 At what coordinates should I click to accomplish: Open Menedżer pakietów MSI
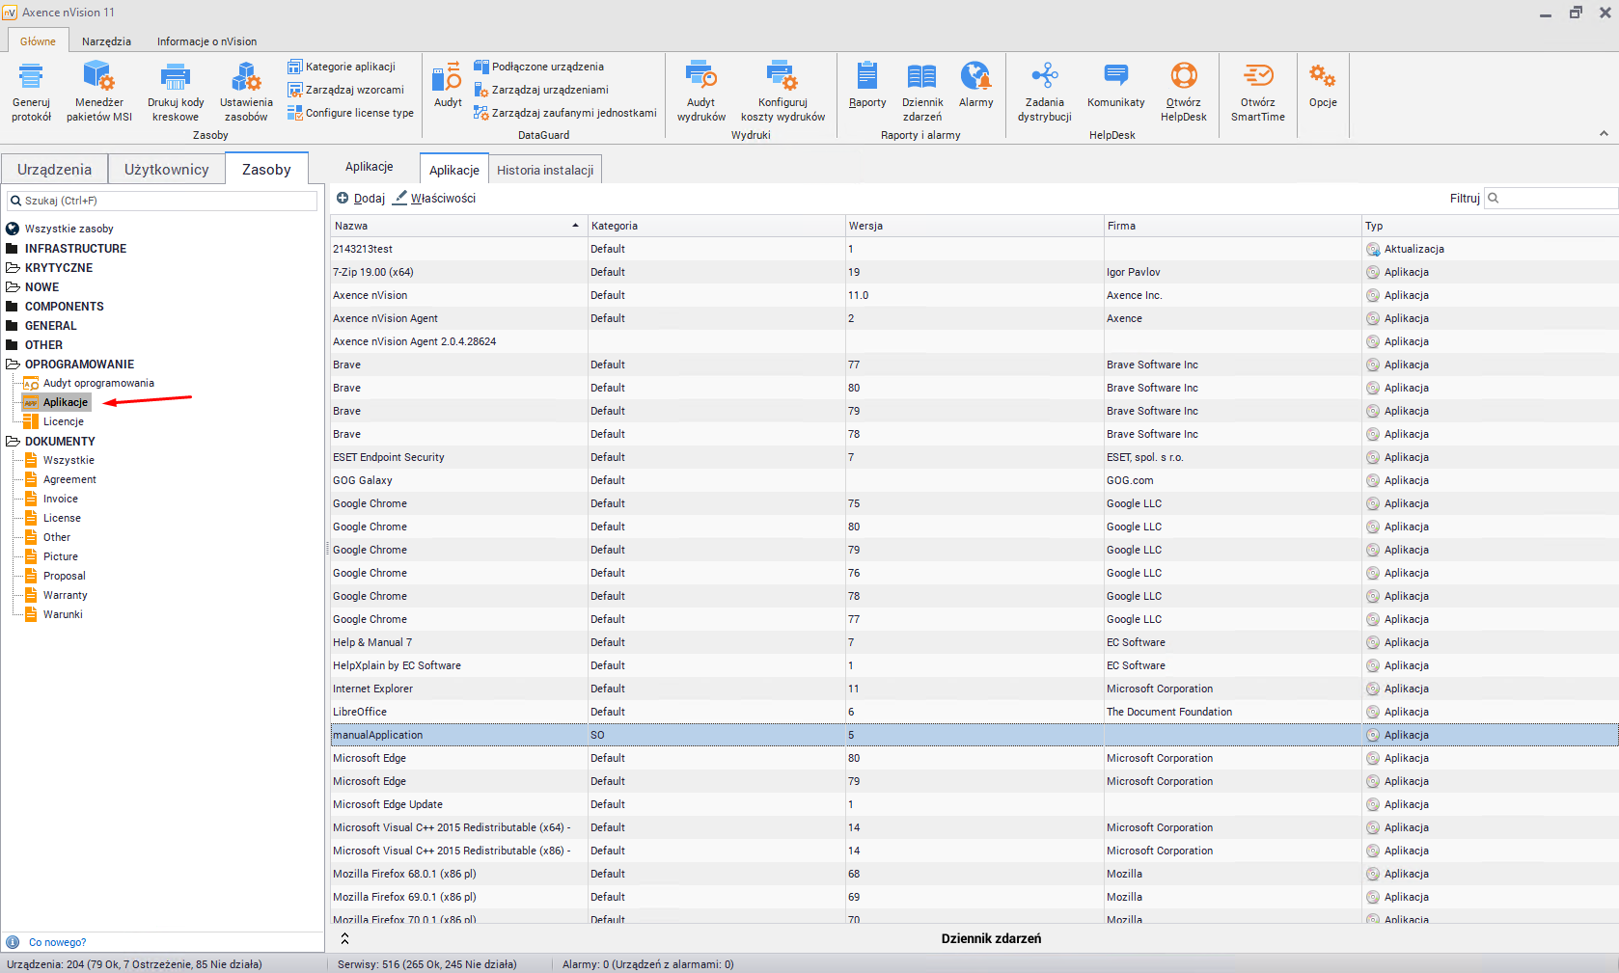point(98,77)
